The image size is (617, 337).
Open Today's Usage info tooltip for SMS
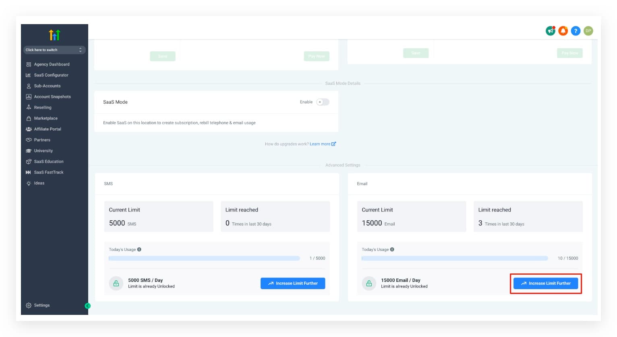[139, 249]
